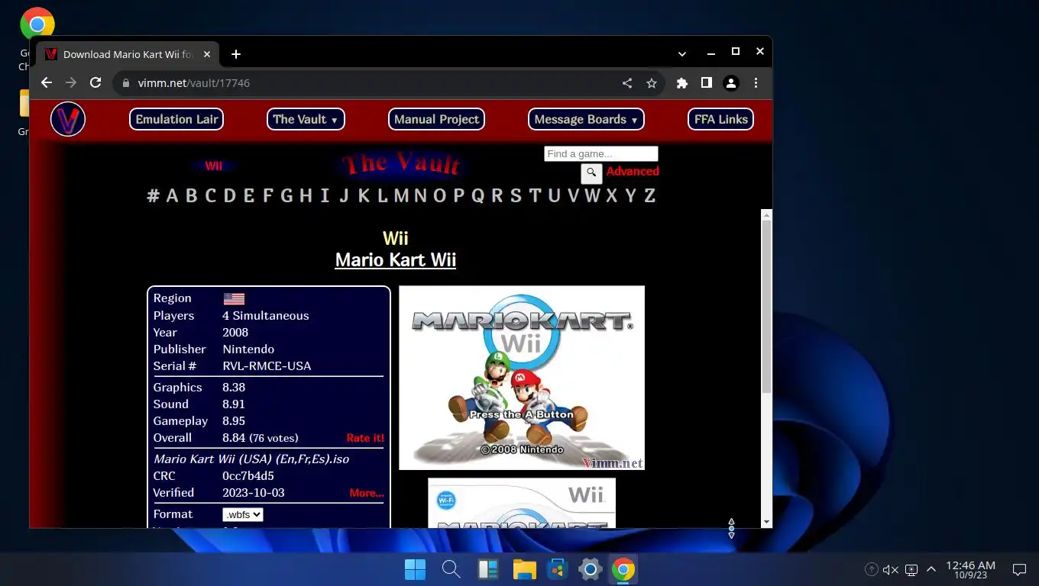Click the Advanced search link

[633, 172]
